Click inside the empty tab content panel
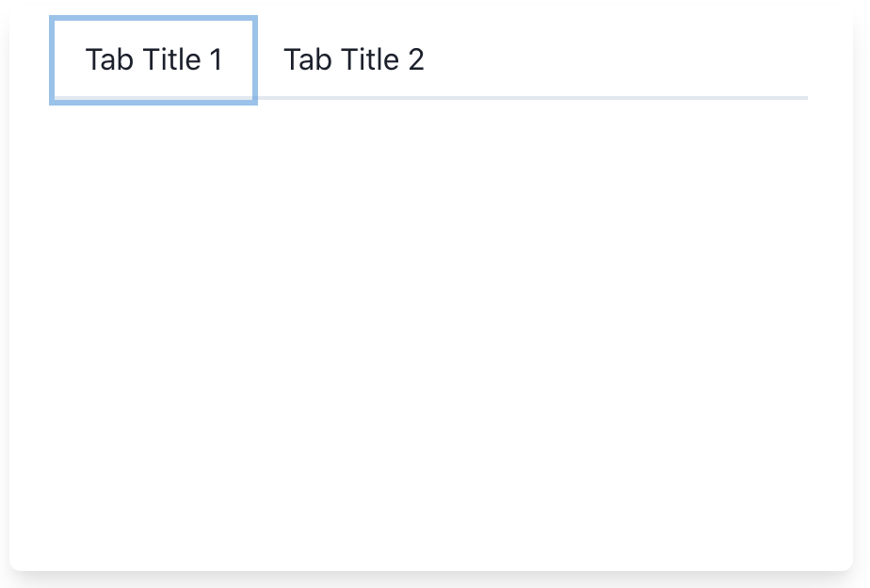Viewport: 870px width, 588px height. tap(433, 330)
